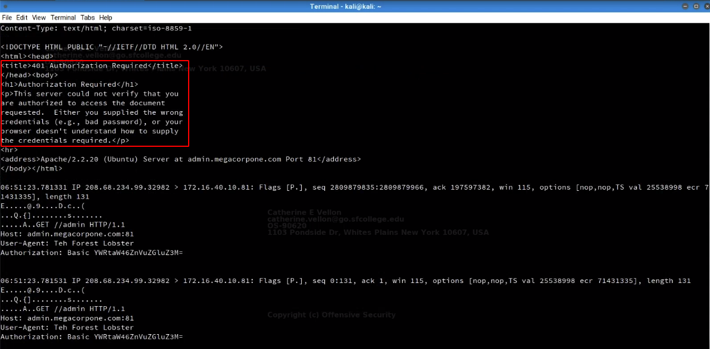Screen dimensions: 710x349
Task: Open the Help menu
Action: point(105,18)
